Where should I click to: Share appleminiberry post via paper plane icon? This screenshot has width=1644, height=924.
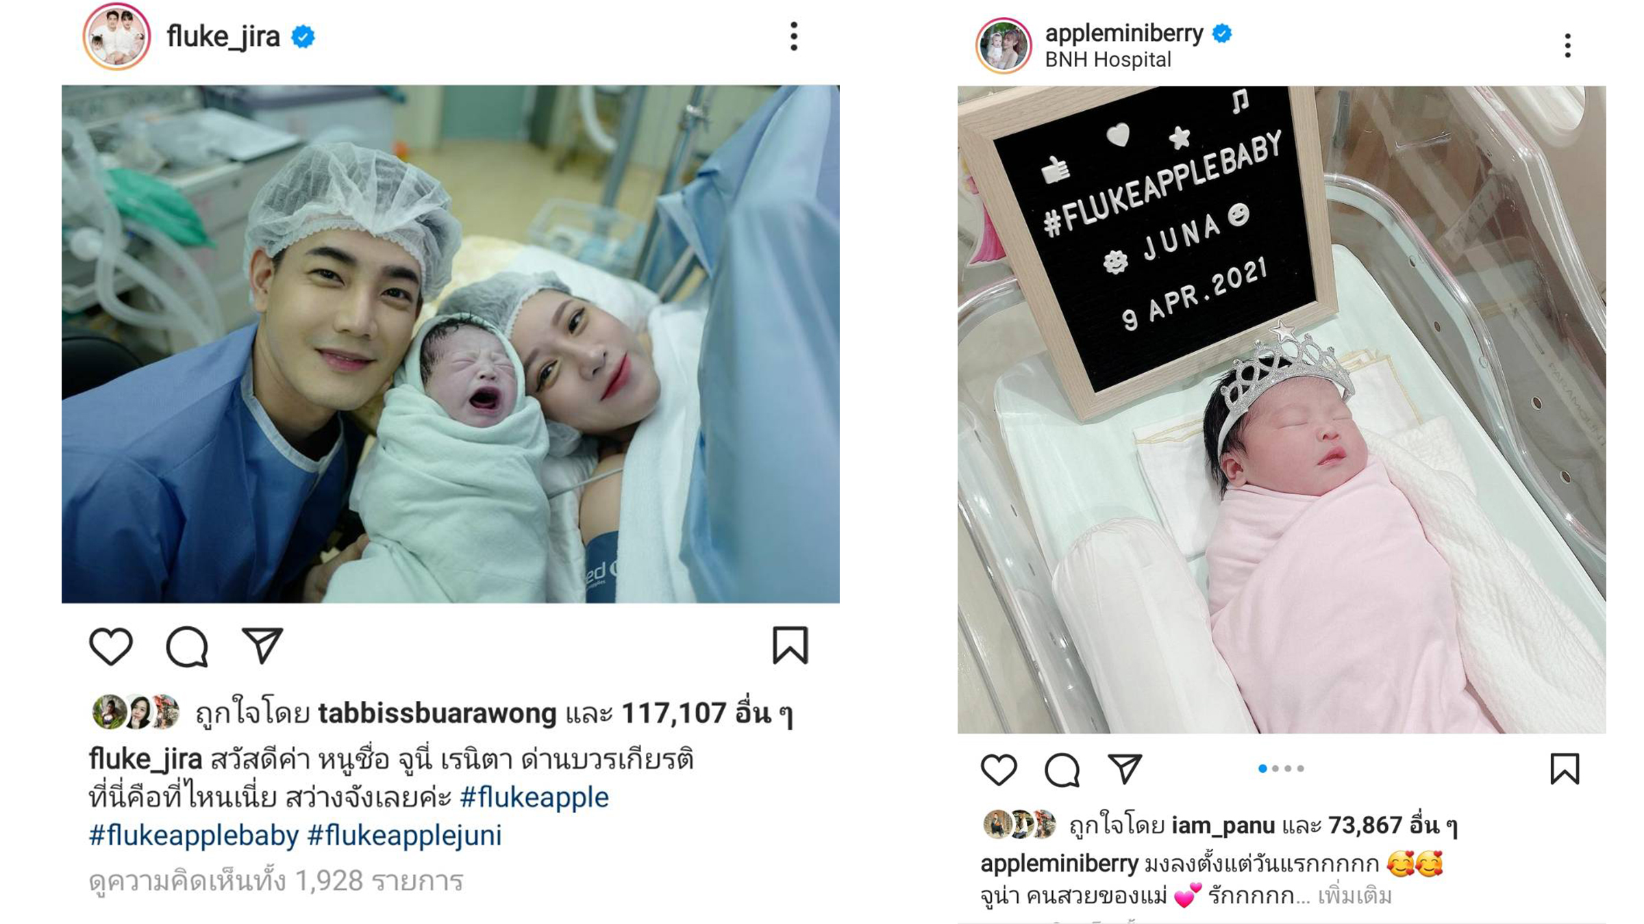1125,769
